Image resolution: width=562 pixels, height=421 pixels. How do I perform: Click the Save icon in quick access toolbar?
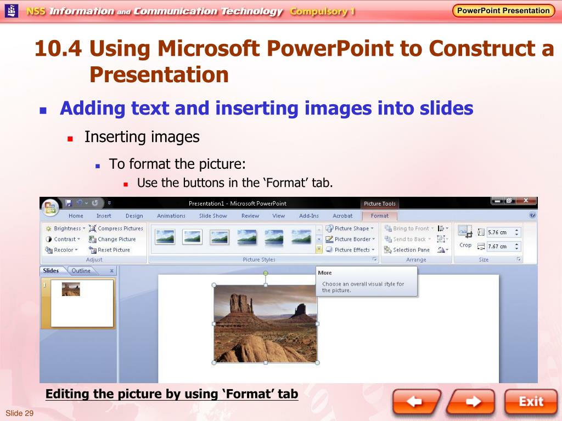pos(69,203)
